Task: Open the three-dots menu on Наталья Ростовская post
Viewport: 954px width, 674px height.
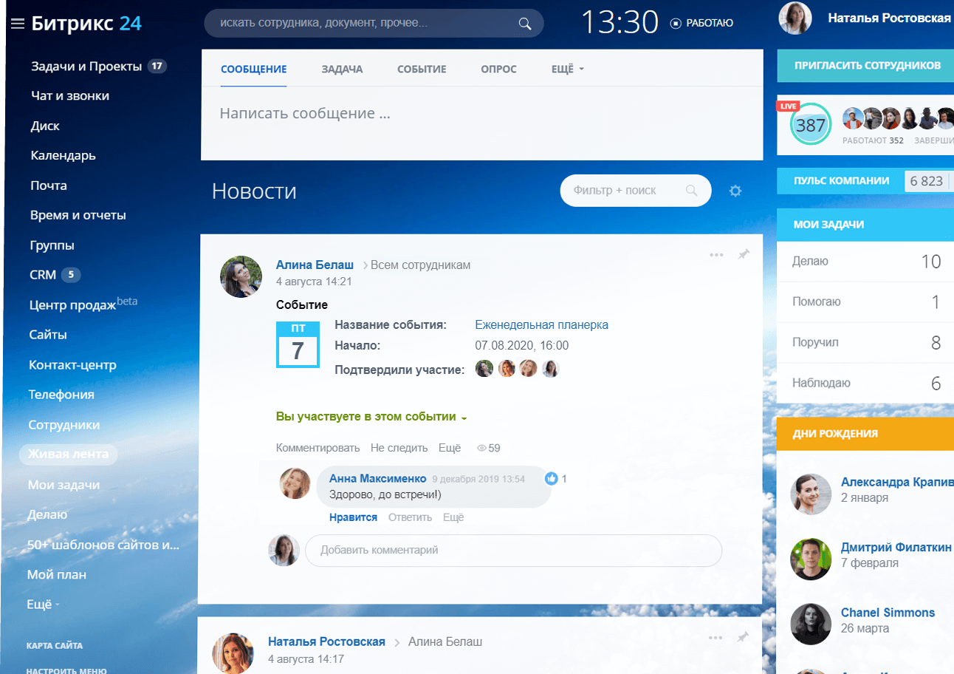Action: pos(715,638)
